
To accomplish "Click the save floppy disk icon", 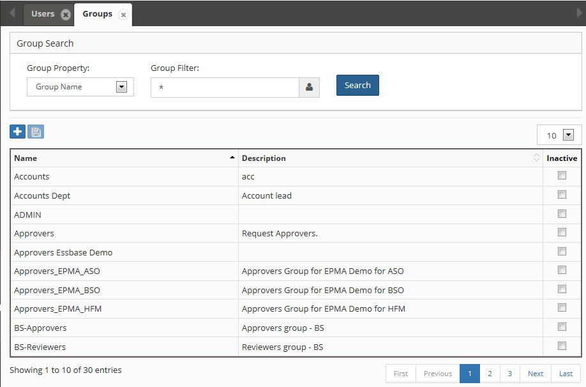I will pos(36,132).
